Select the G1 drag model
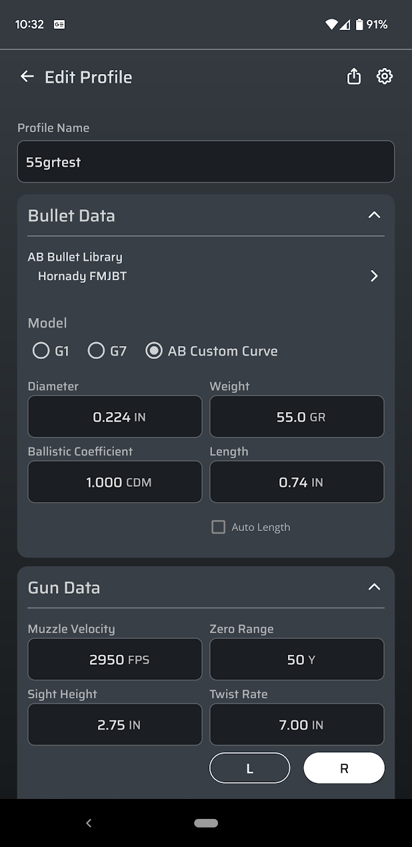Viewport: 412px width, 847px height. 41,351
